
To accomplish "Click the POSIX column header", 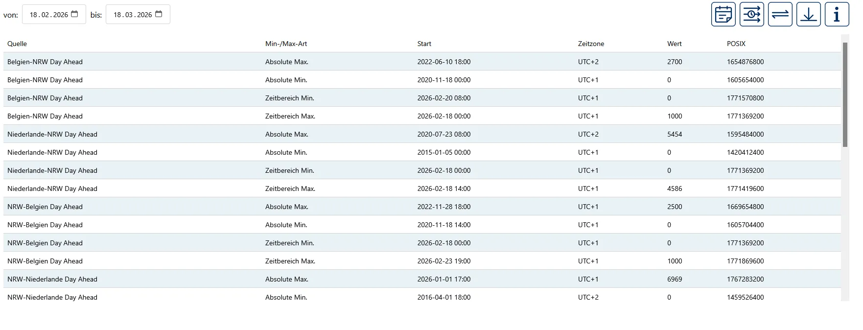I will tap(736, 44).
